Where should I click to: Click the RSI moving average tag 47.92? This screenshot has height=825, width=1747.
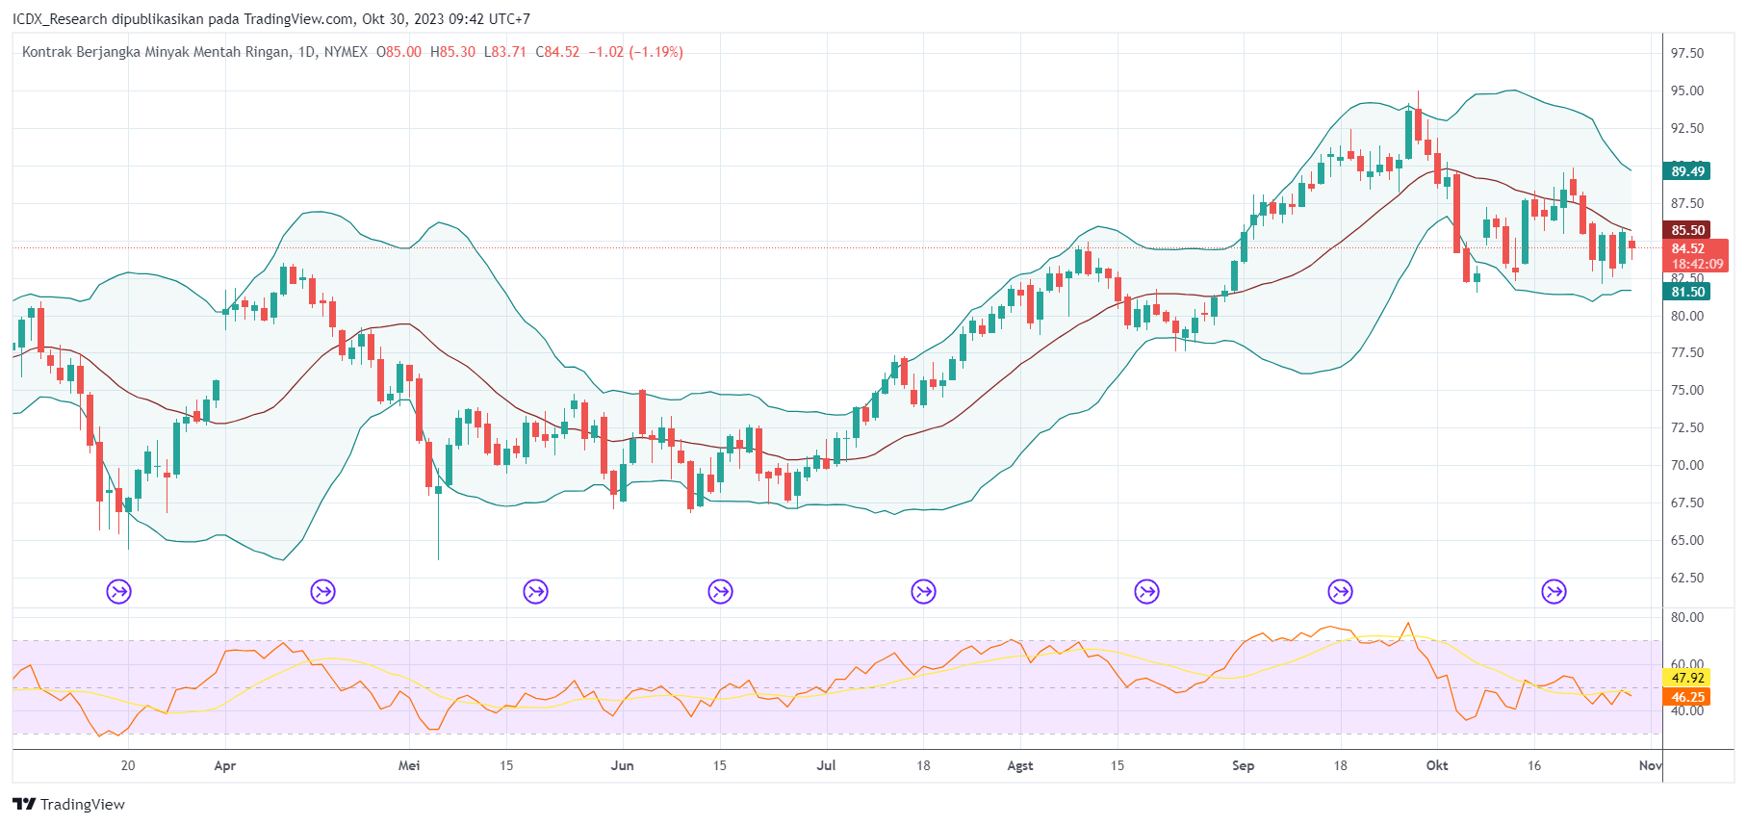tap(1687, 678)
